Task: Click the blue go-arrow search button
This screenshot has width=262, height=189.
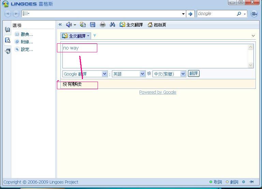Action: [x=190, y=14]
